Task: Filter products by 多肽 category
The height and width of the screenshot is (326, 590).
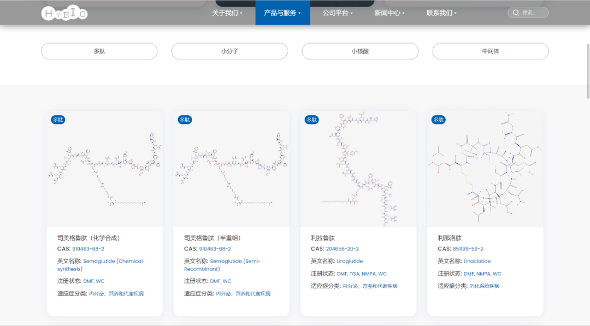Action: coord(99,51)
